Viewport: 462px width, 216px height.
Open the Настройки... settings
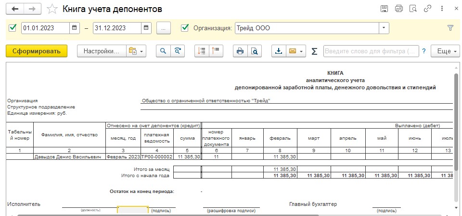102,51
